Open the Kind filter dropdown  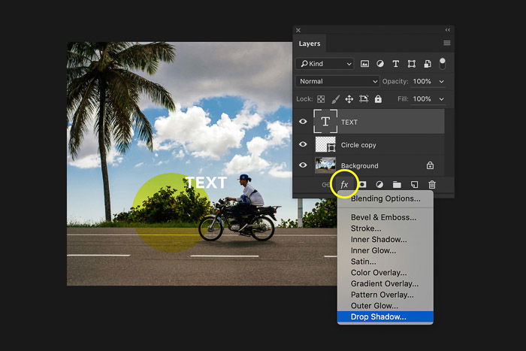coord(325,64)
